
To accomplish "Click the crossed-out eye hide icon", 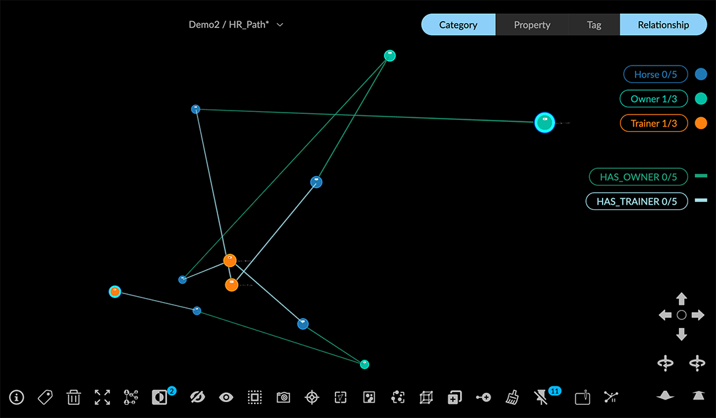I will click(198, 397).
